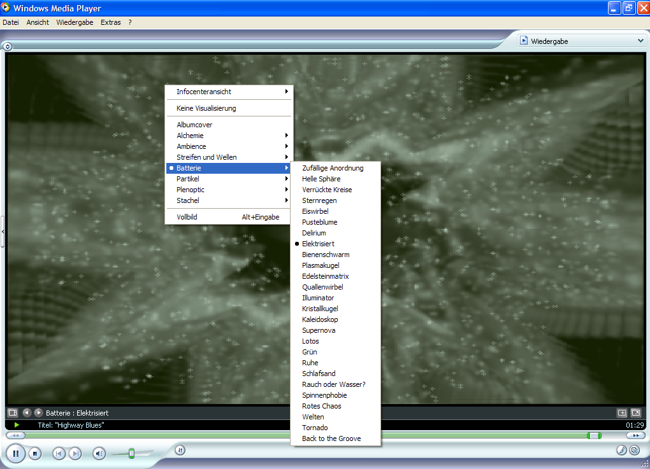
Task: Expand the Plenoptic submenu
Action: point(229,189)
